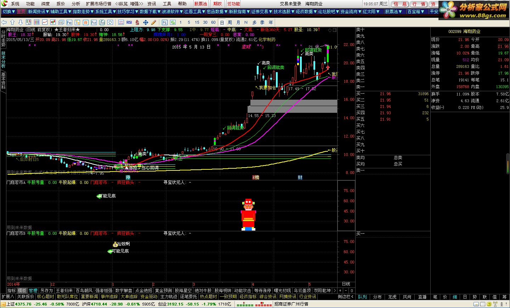
Task: Switch to 5-minute period
Action: 189,22
